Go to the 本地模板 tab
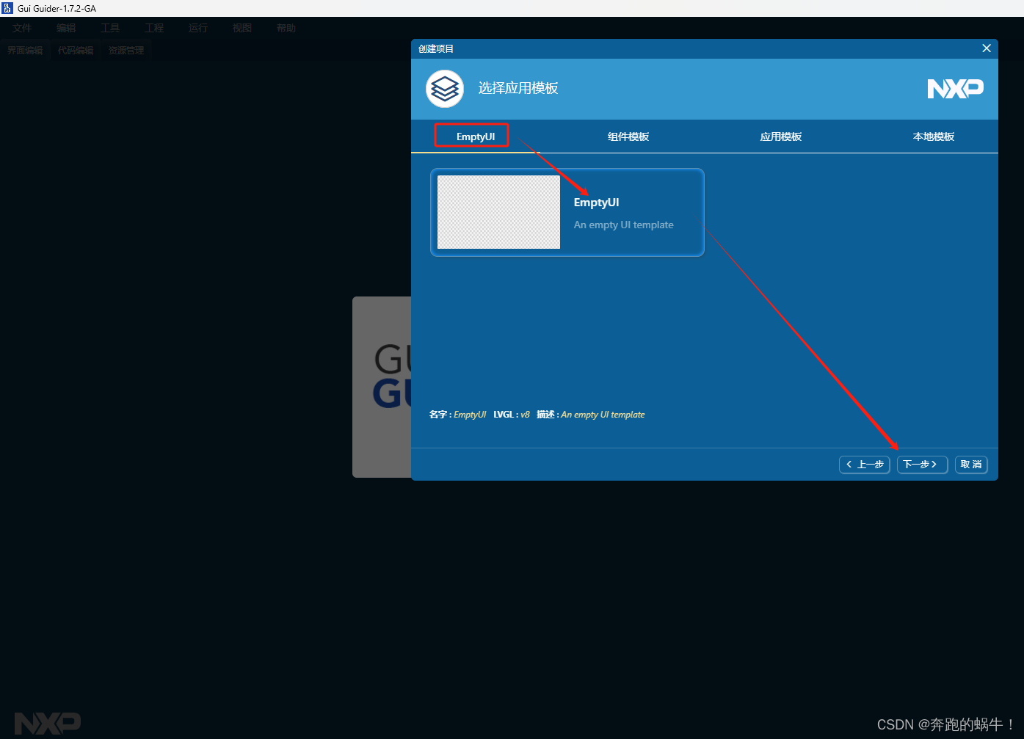This screenshot has width=1024, height=739. 934,136
